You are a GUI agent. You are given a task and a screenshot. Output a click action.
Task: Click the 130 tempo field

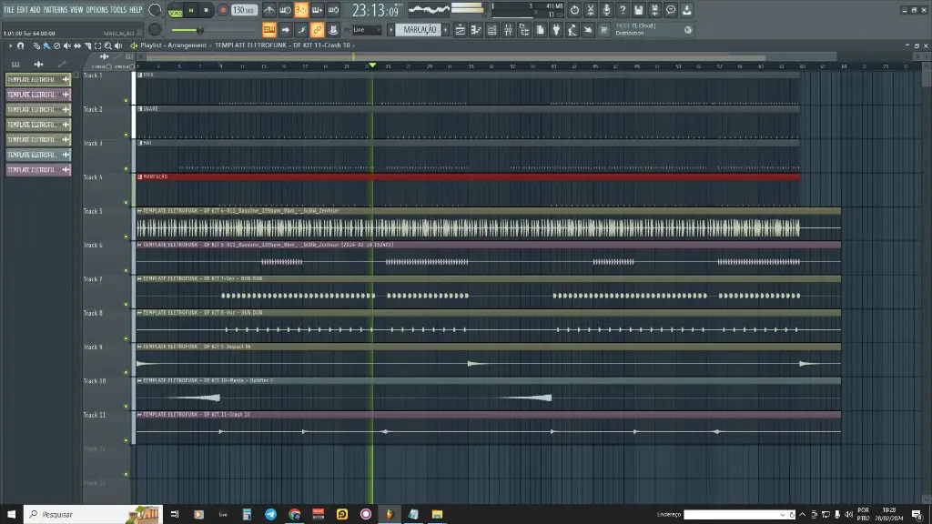pos(244,10)
